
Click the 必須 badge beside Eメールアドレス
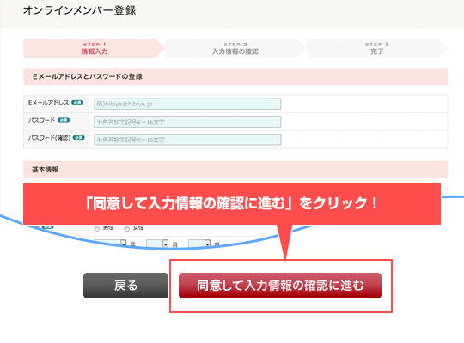(77, 103)
